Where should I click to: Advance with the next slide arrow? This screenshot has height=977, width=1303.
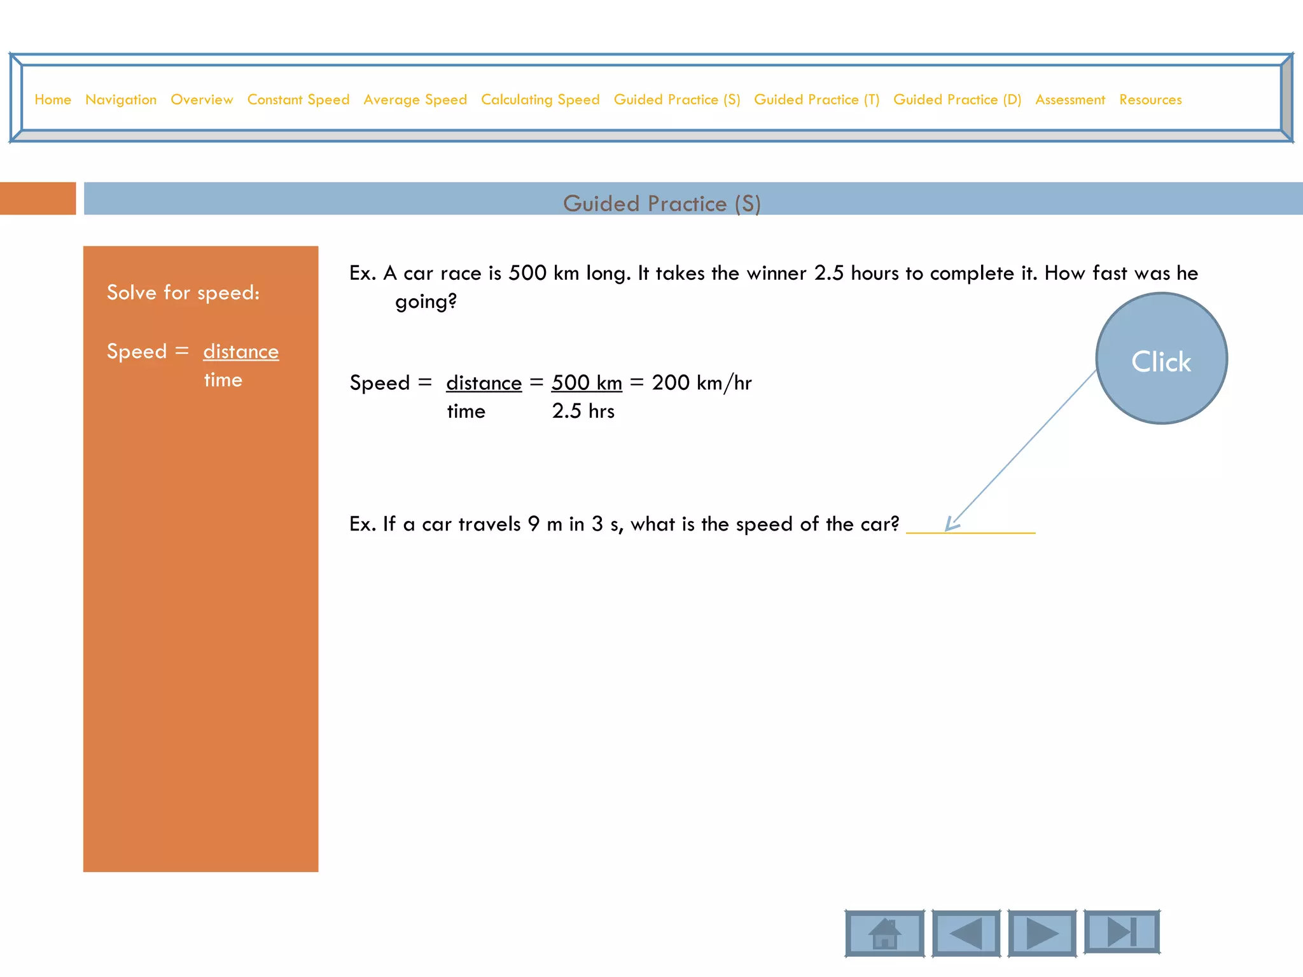(x=1042, y=933)
